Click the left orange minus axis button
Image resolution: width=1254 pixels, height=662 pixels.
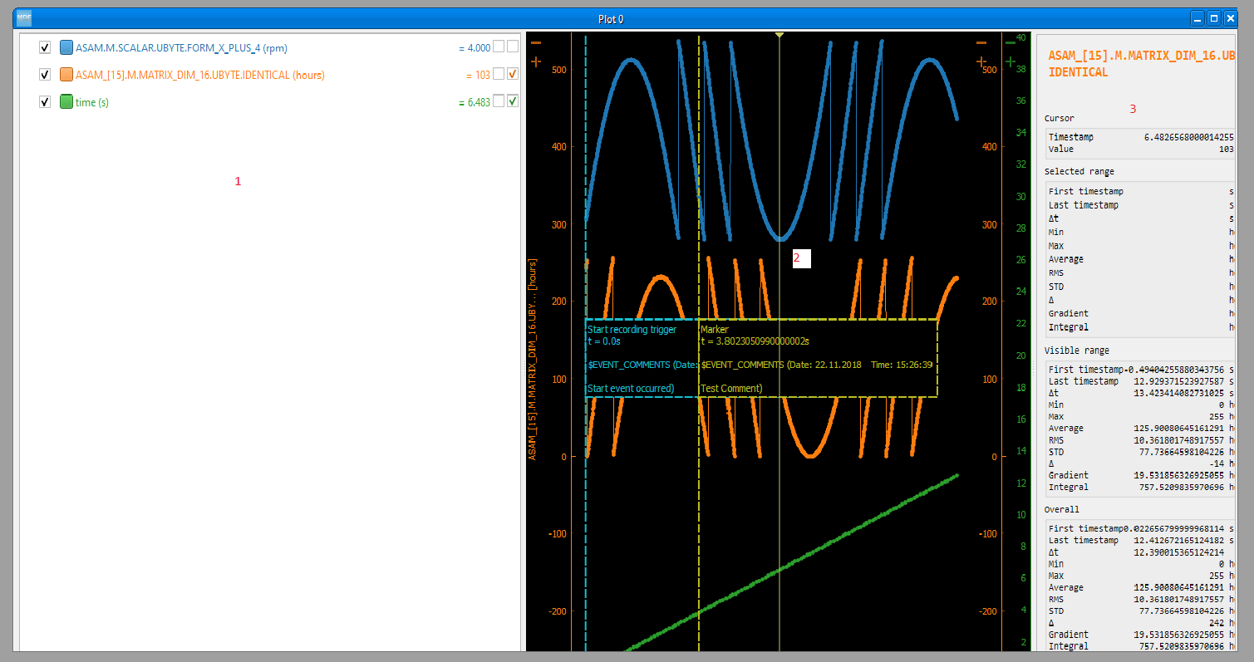click(x=536, y=42)
